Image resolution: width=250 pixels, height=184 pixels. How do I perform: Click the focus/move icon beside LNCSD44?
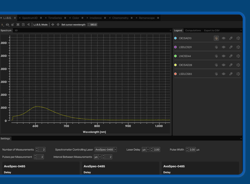click(238, 56)
